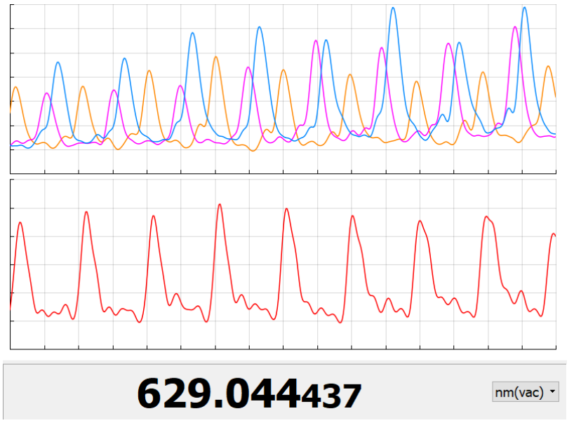Click the tallest magenta peak in upper plot
This screenshot has width=574, height=423.
pos(515,27)
